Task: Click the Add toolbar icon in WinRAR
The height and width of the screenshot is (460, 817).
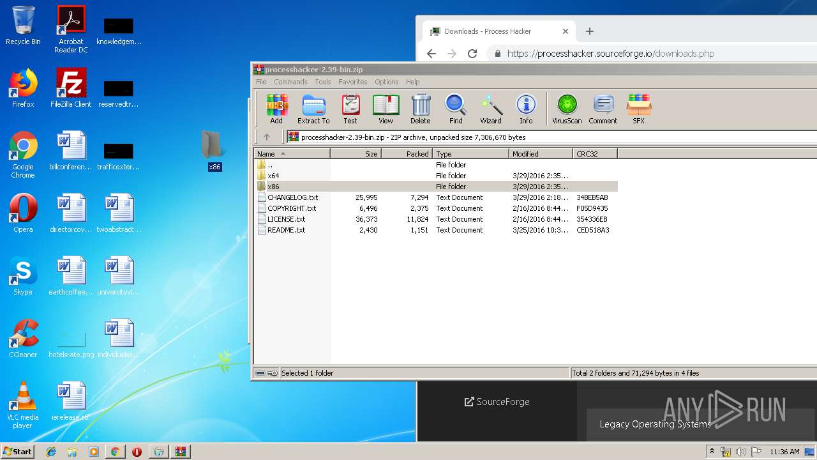Action: click(x=276, y=109)
